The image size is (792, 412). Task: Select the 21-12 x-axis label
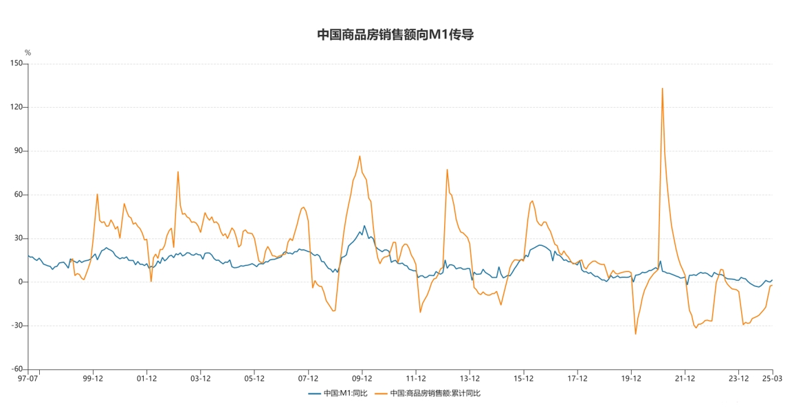685,378
